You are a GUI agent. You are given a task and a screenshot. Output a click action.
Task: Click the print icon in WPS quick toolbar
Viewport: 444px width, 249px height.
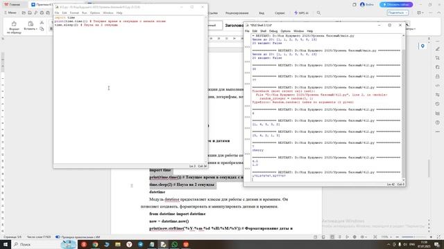(x=42, y=12)
